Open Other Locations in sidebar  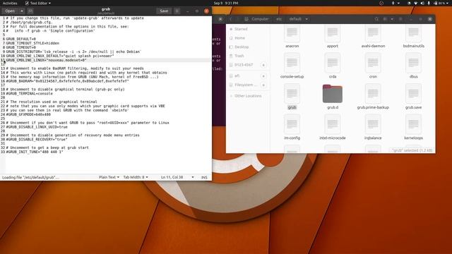coord(248,96)
